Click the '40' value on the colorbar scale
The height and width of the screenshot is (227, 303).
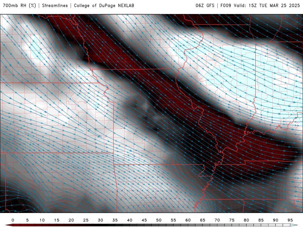130,220
